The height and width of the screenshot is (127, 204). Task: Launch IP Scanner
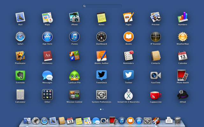point(156,37)
